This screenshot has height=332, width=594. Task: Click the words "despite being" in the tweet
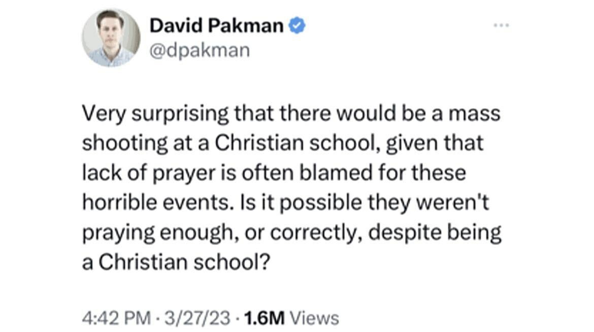tap(435, 233)
